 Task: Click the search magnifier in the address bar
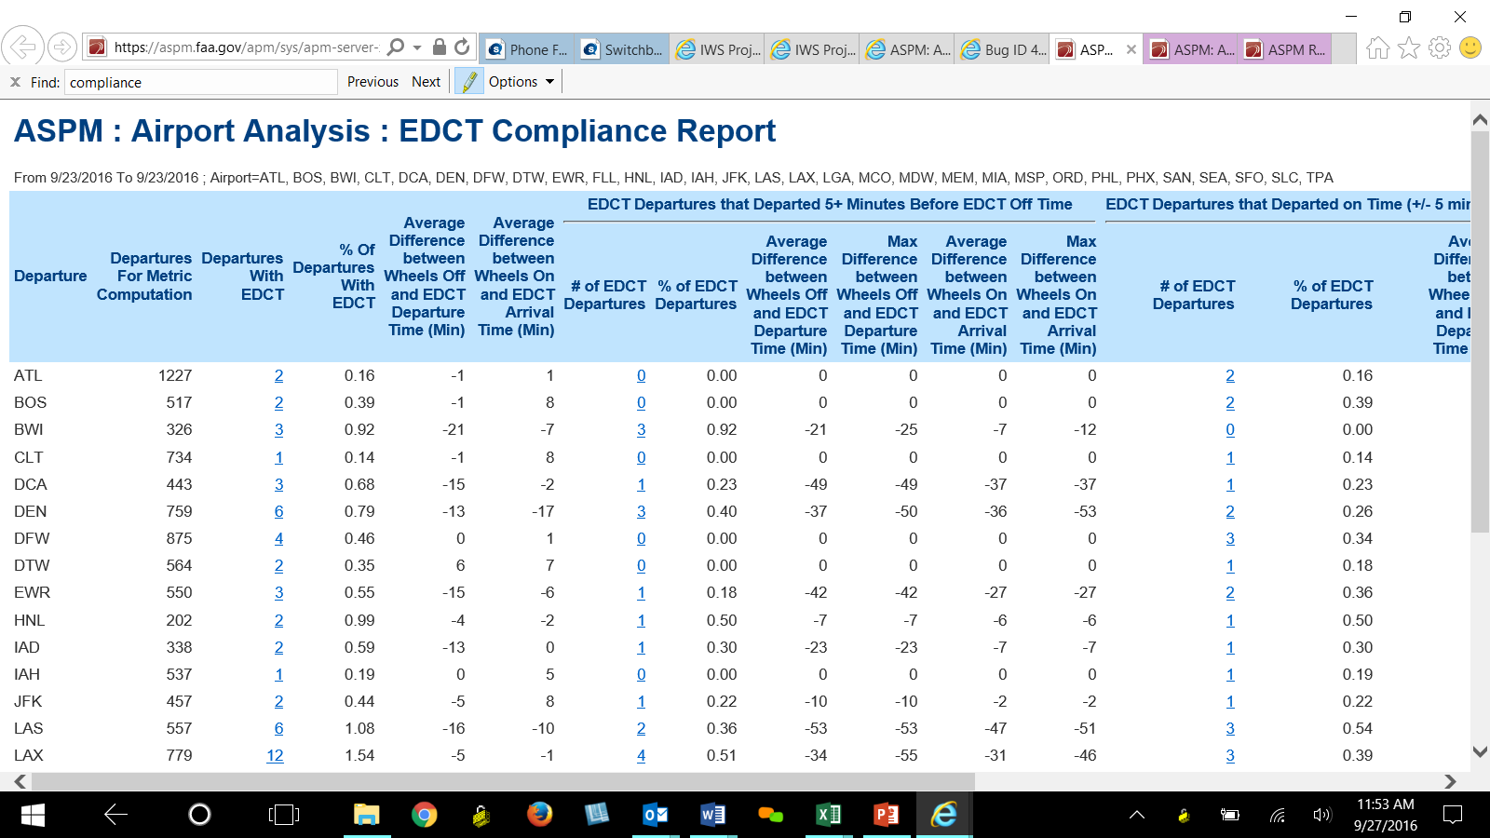[395, 46]
